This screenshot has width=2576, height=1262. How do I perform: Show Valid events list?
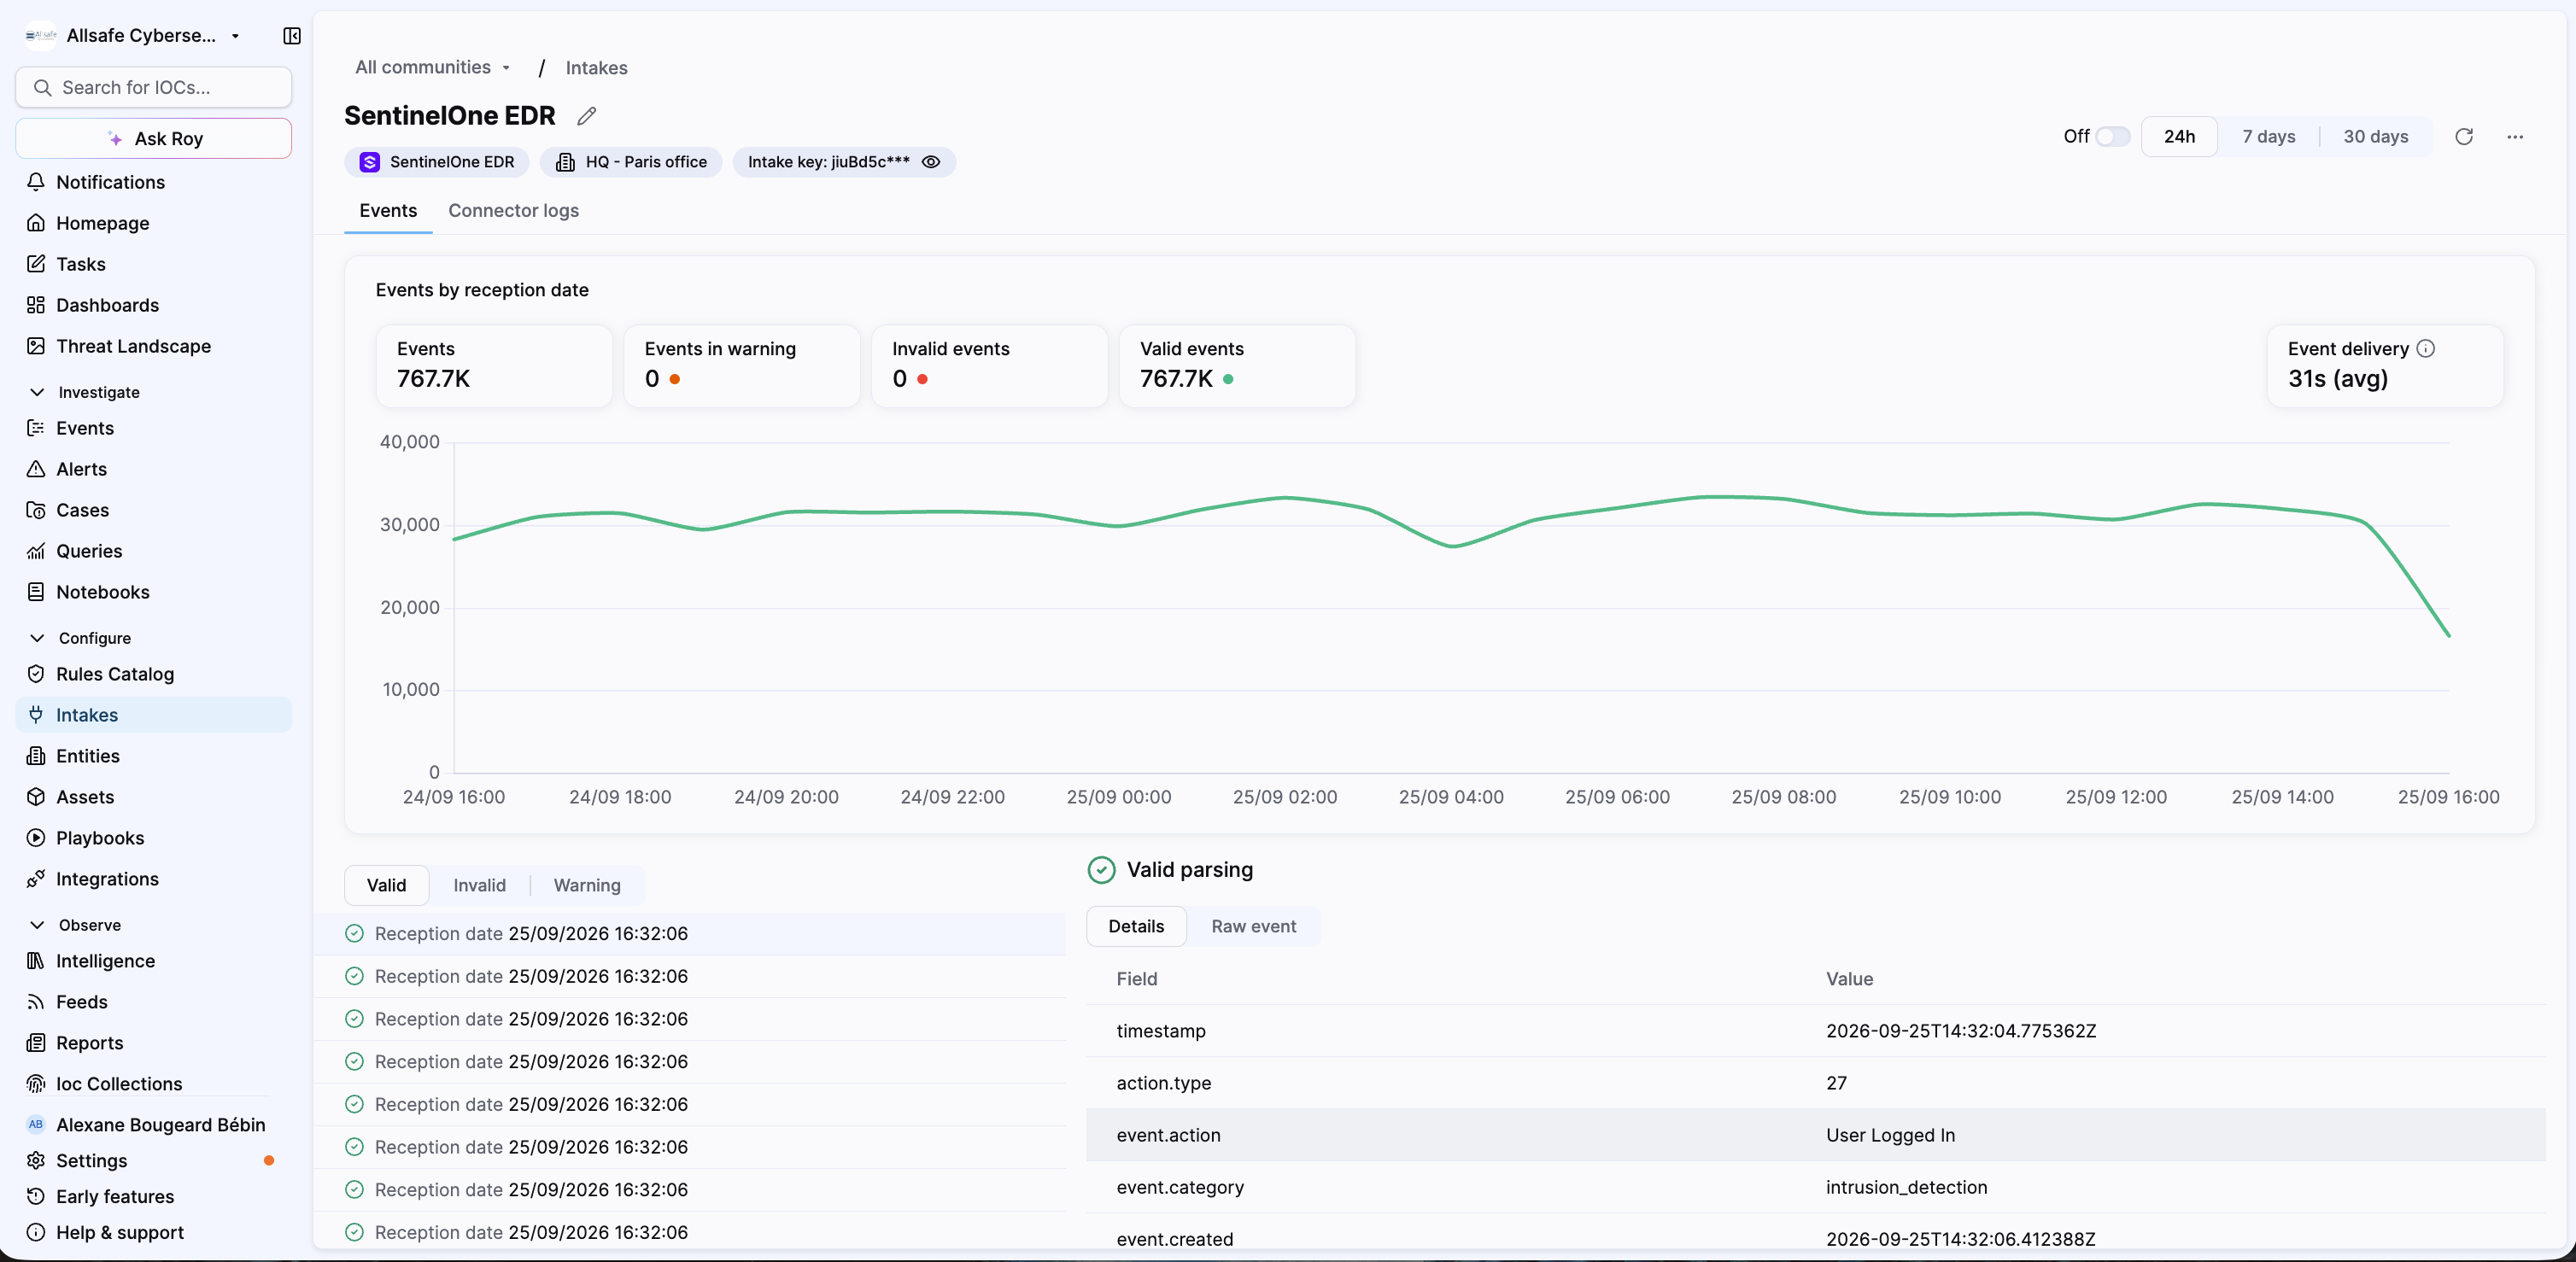coord(387,886)
